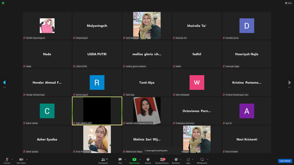Screen dimensions: 294x165
Task: Go to next gallery page arrow
Action: 289,82
